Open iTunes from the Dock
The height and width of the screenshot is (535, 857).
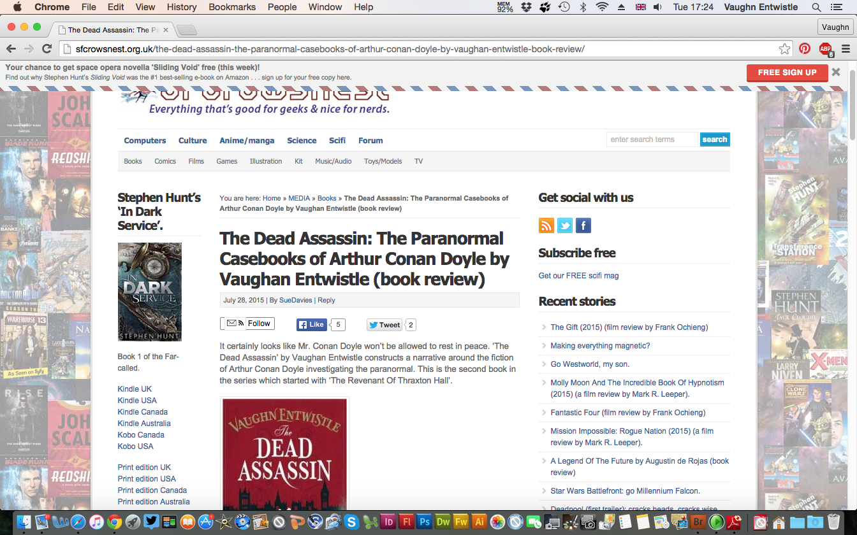(97, 522)
